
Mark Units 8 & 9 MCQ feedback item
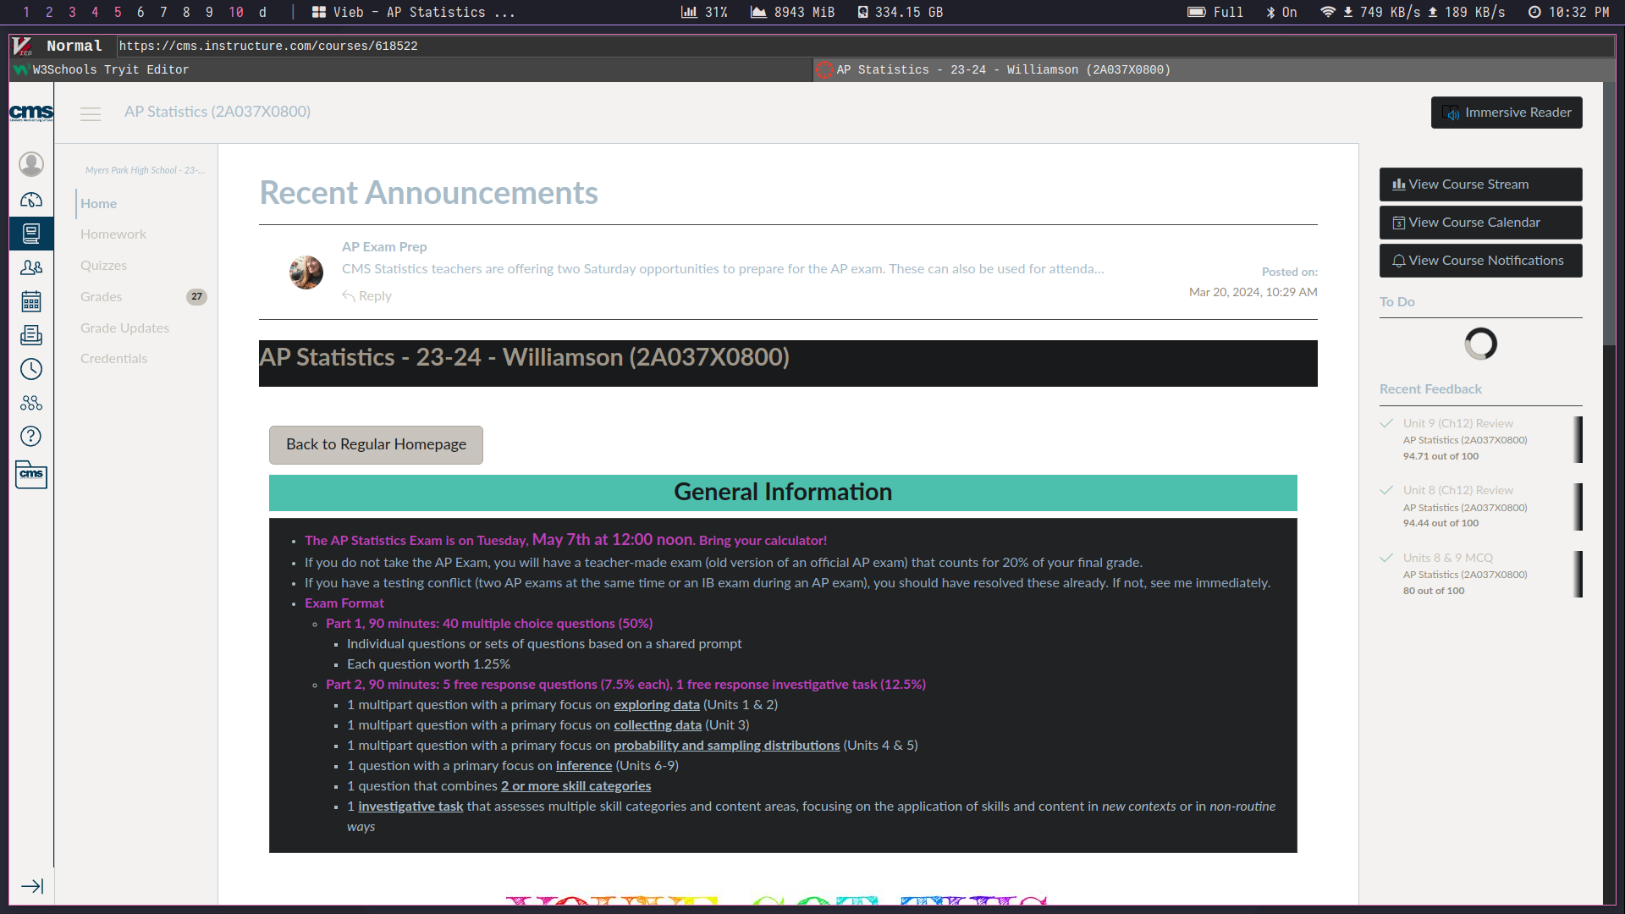(1386, 558)
